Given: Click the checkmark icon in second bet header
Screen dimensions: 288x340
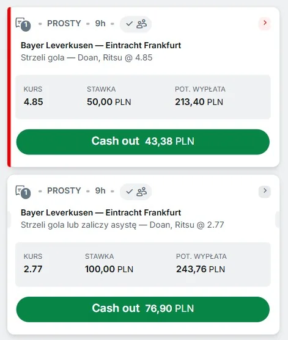Looking at the screenshot, I should [129, 191].
